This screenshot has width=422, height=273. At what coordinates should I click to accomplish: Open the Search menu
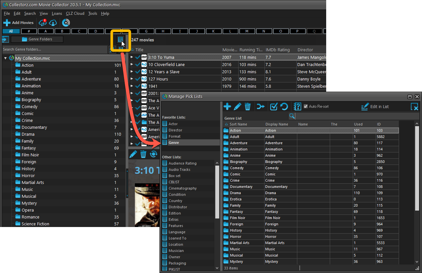[30, 13]
